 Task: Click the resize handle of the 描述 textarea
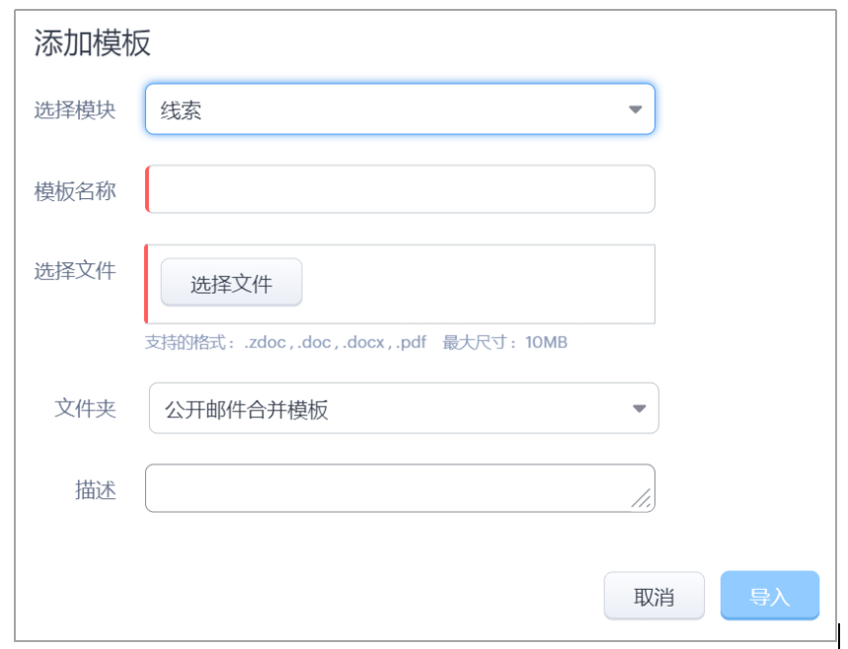click(x=642, y=499)
